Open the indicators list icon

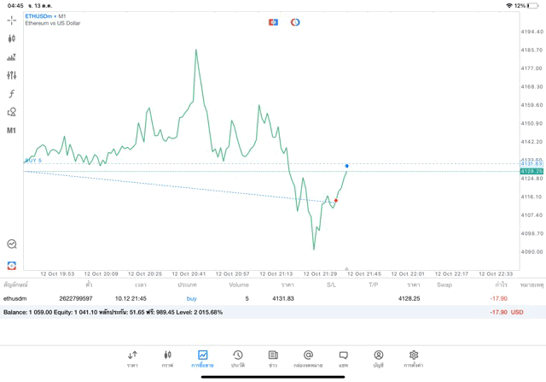click(x=12, y=57)
